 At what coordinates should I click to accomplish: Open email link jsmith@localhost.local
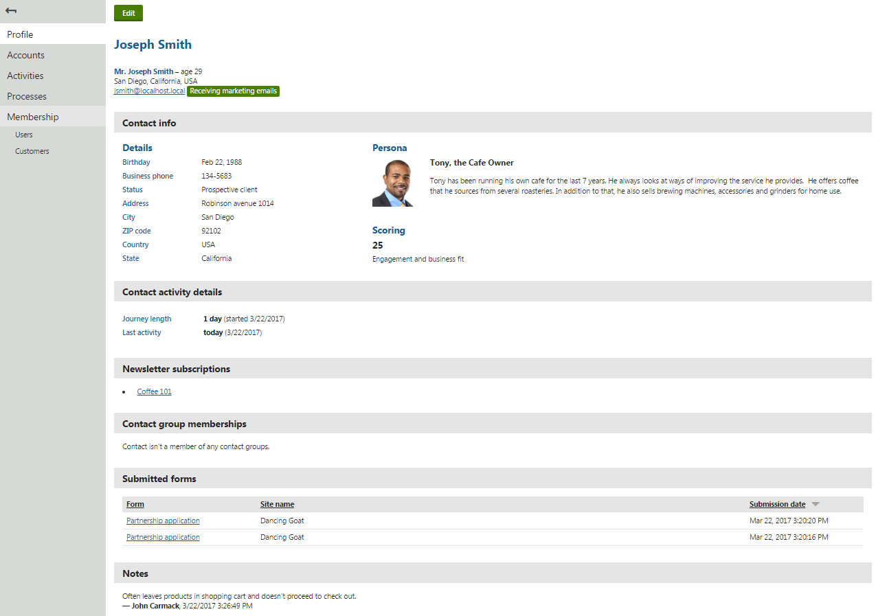[x=148, y=91]
